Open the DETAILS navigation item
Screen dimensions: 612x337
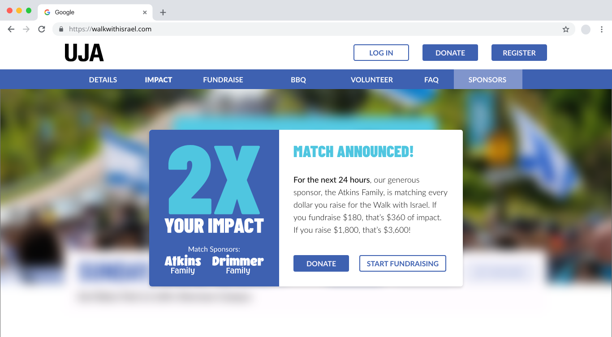point(103,80)
